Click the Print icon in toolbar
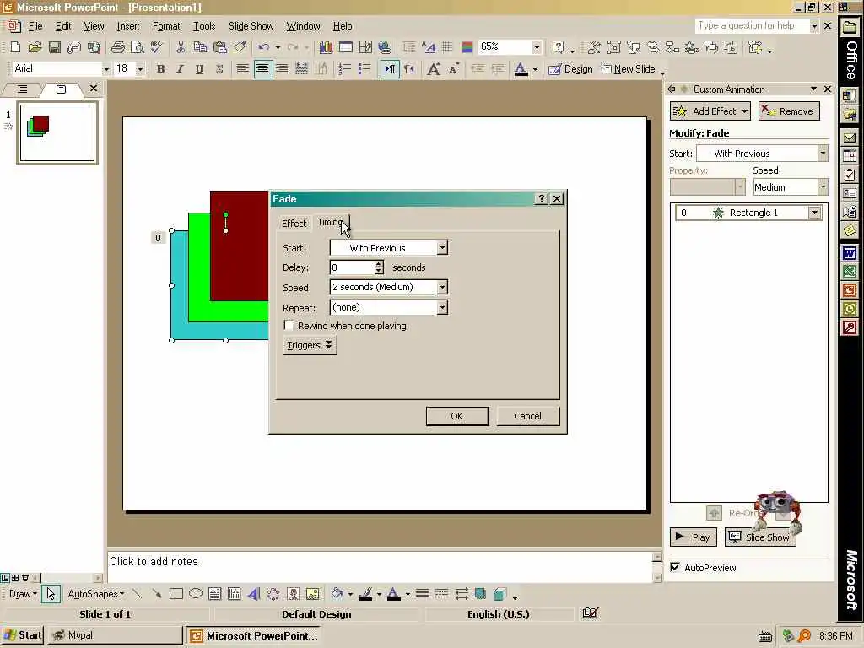The image size is (864, 648). pos(117,47)
